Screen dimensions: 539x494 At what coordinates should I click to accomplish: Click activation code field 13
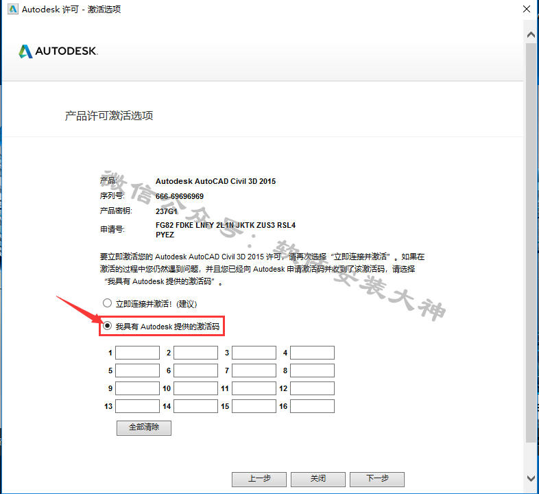[138, 406]
